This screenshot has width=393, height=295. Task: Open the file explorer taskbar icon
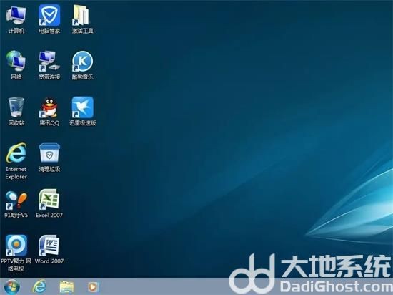click(x=66, y=287)
